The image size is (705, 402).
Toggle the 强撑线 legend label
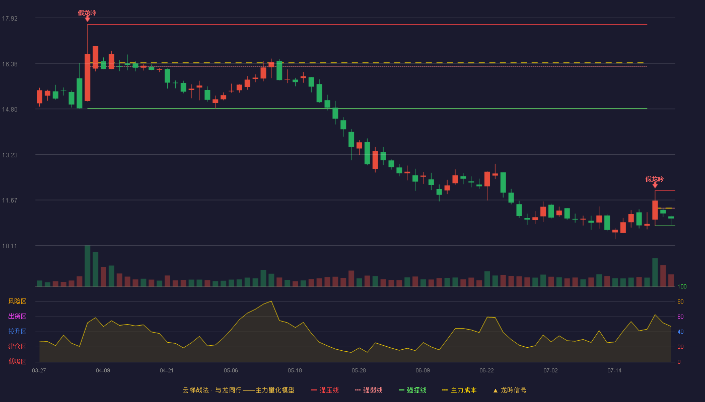click(416, 390)
